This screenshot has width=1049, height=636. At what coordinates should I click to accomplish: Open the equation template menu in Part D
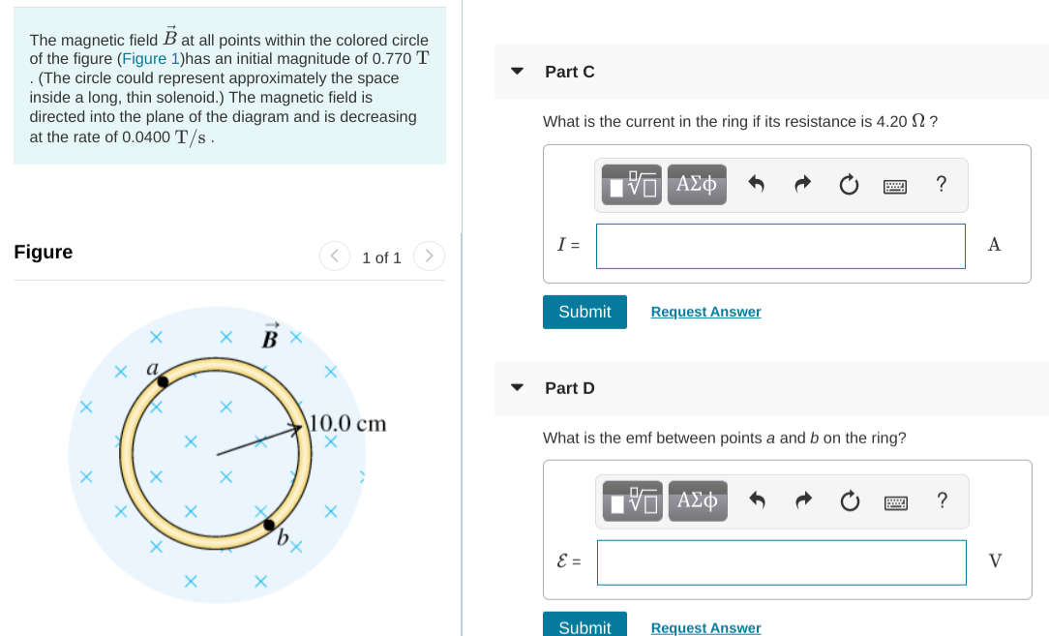(631, 500)
